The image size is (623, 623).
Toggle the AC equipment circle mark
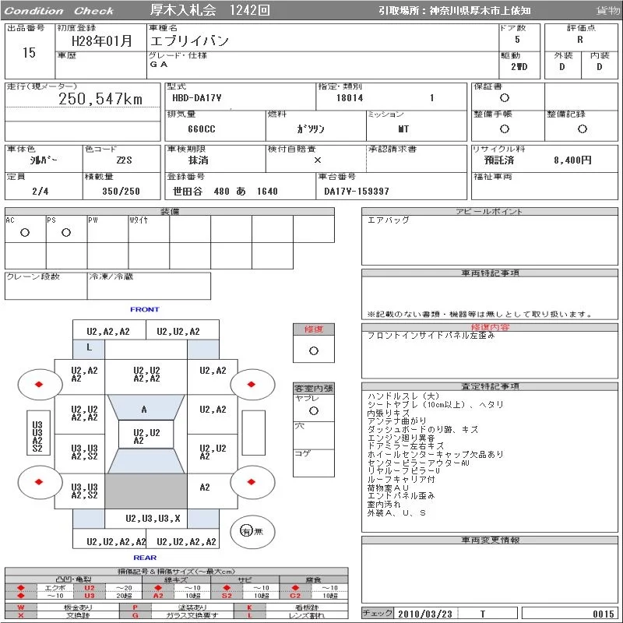25,233
